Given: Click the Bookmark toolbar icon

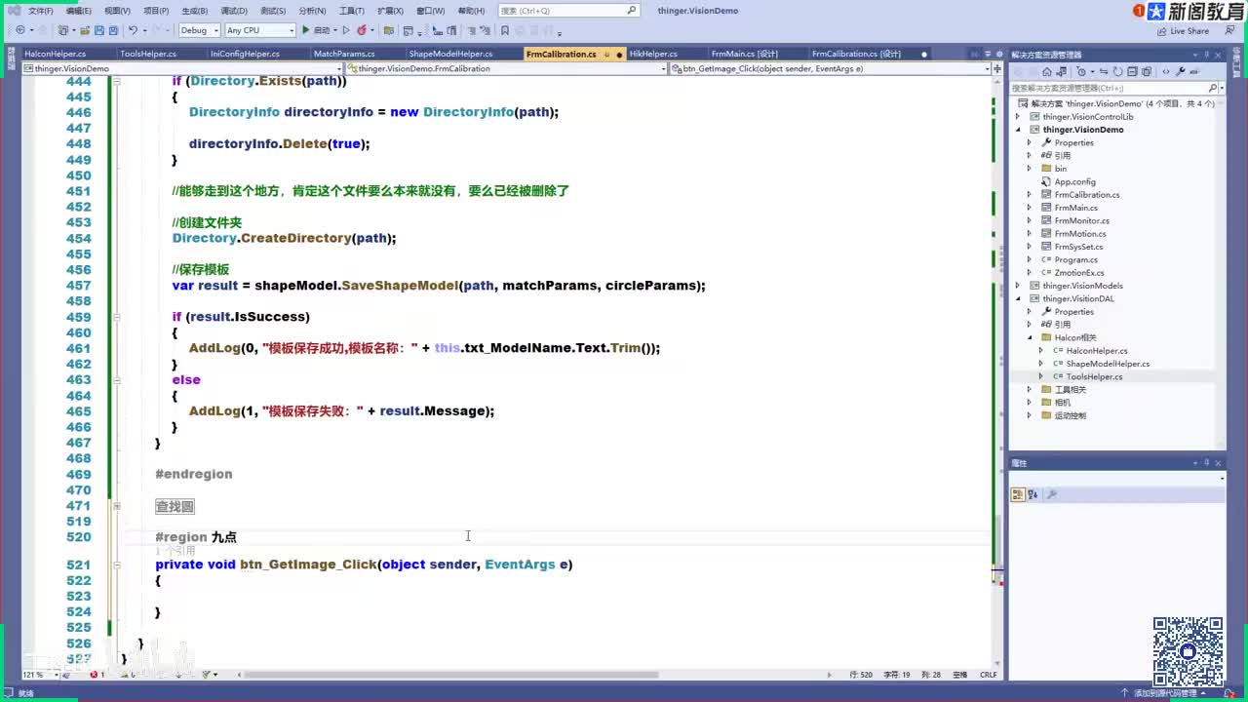Looking at the screenshot, I should pyautogui.click(x=504, y=30).
